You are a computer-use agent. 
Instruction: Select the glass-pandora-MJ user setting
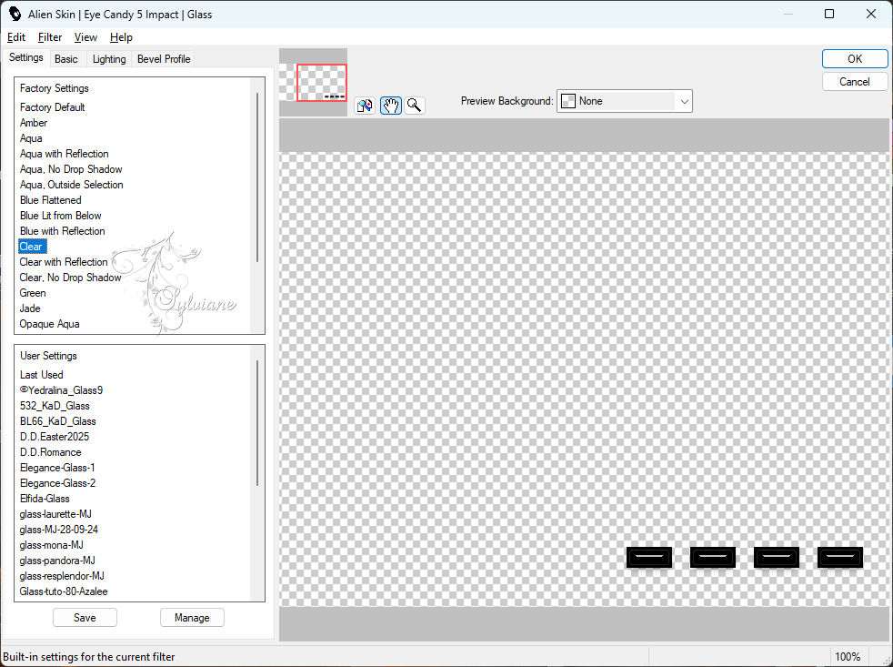click(57, 560)
